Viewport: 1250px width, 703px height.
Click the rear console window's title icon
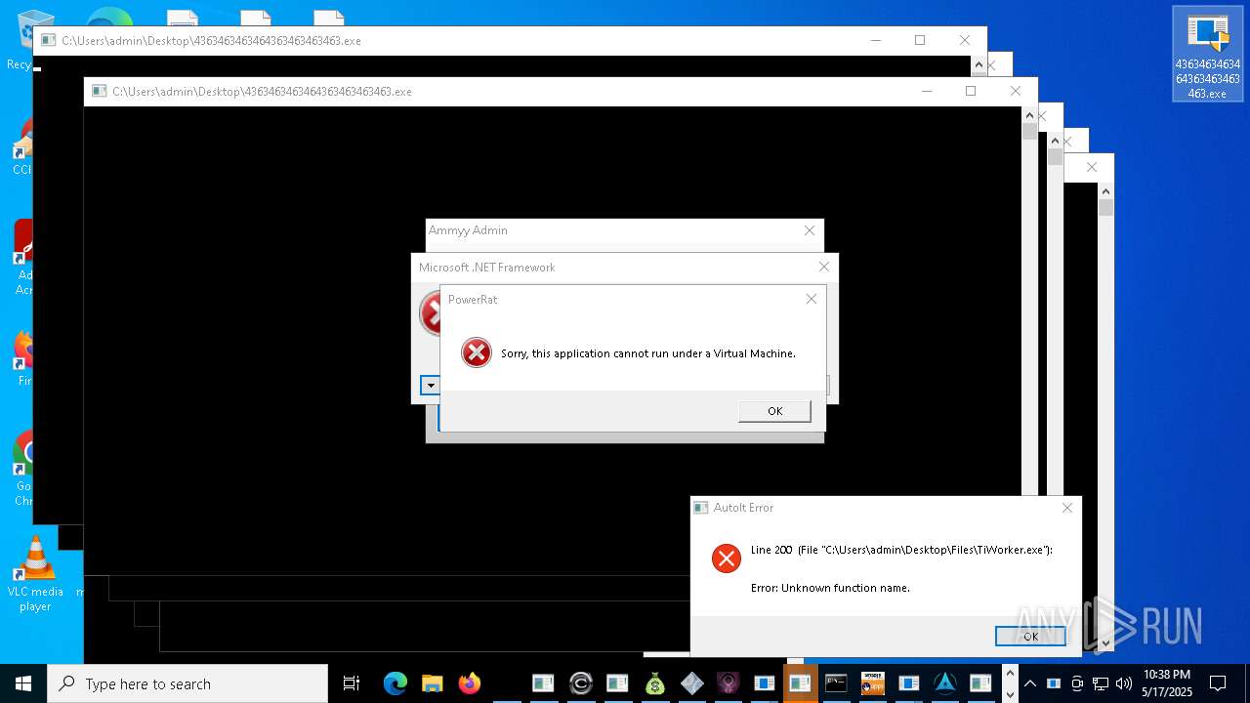coord(48,41)
